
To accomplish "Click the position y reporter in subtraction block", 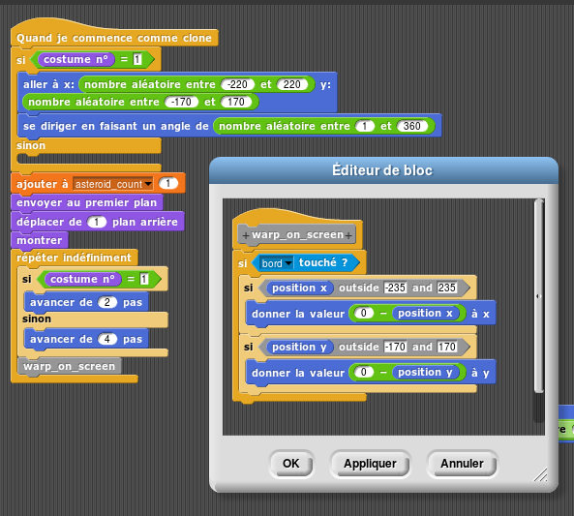I will pyautogui.click(x=425, y=372).
